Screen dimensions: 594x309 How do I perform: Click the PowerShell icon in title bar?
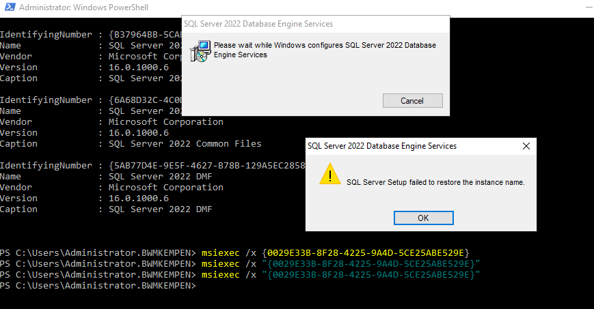point(10,8)
